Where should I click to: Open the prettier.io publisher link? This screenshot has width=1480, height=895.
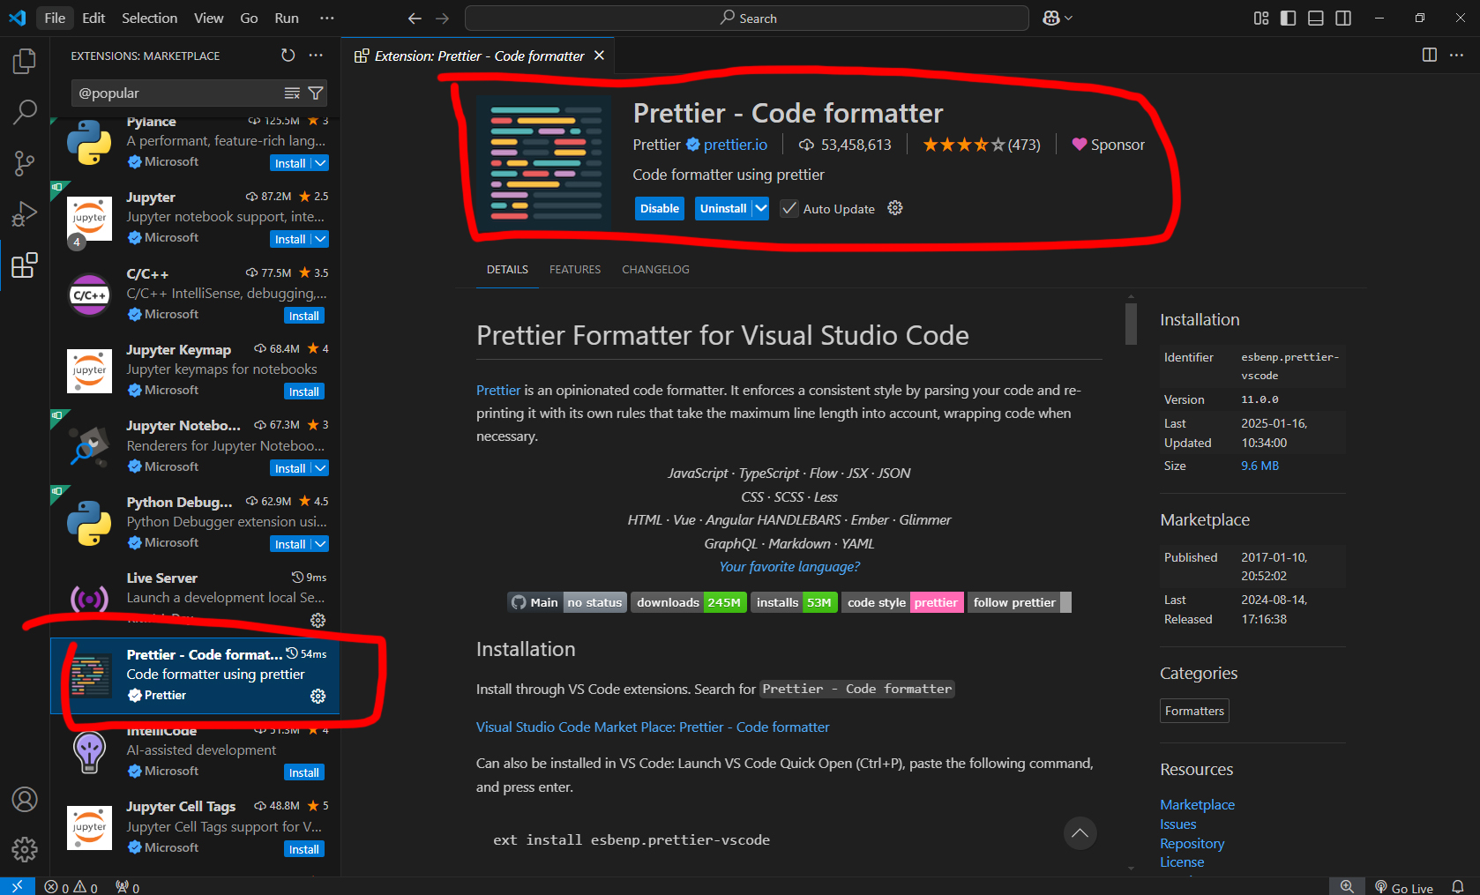736,145
